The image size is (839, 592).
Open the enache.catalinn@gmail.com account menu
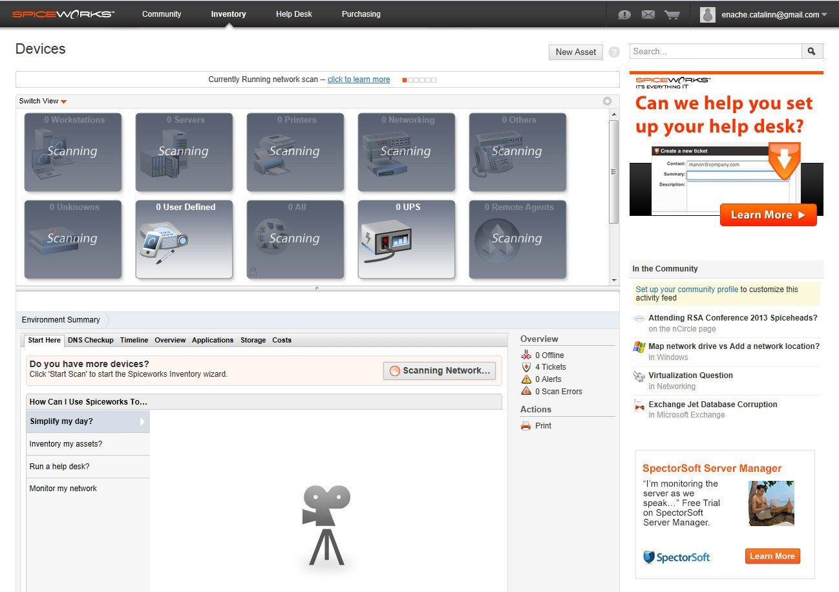pos(774,15)
